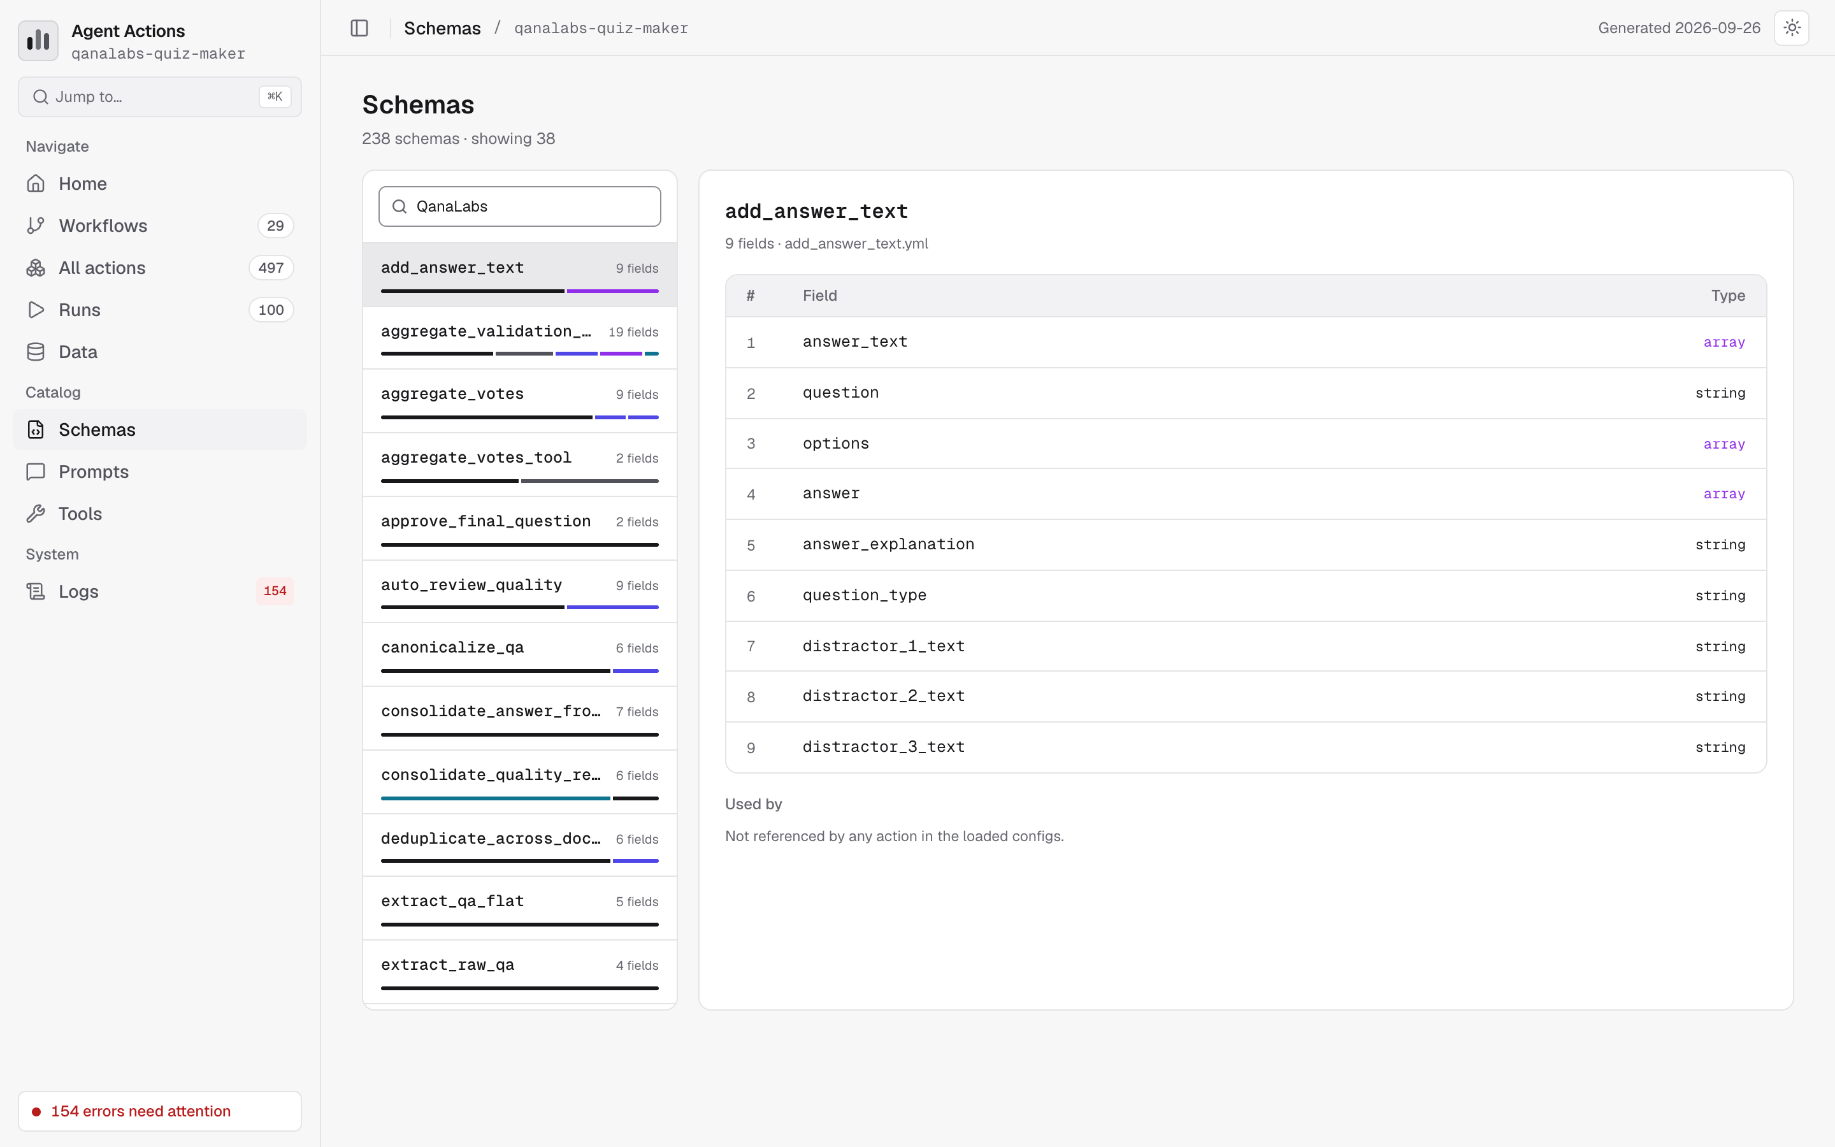The width and height of the screenshot is (1835, 1147).
Task: Click the Schemas file icon
Action: [x=36, y=429]
